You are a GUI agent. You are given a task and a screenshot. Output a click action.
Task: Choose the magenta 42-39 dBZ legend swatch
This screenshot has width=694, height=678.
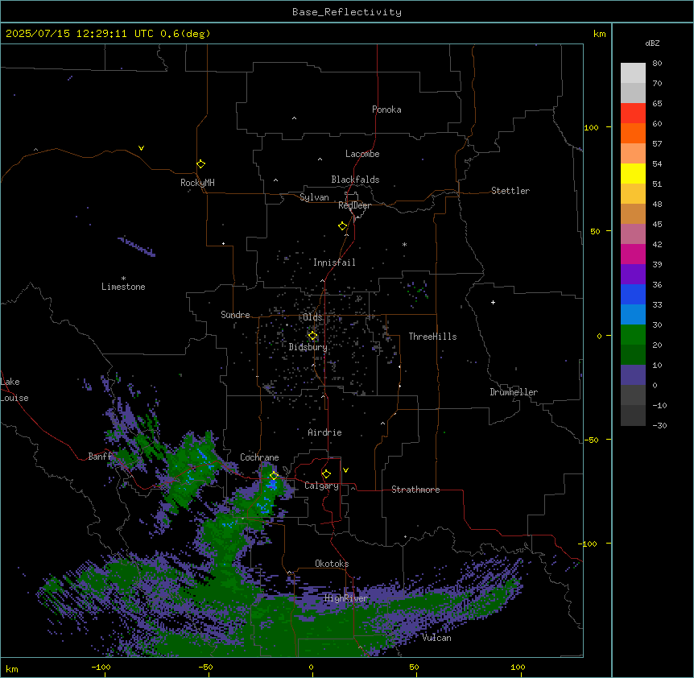(633, 254)
